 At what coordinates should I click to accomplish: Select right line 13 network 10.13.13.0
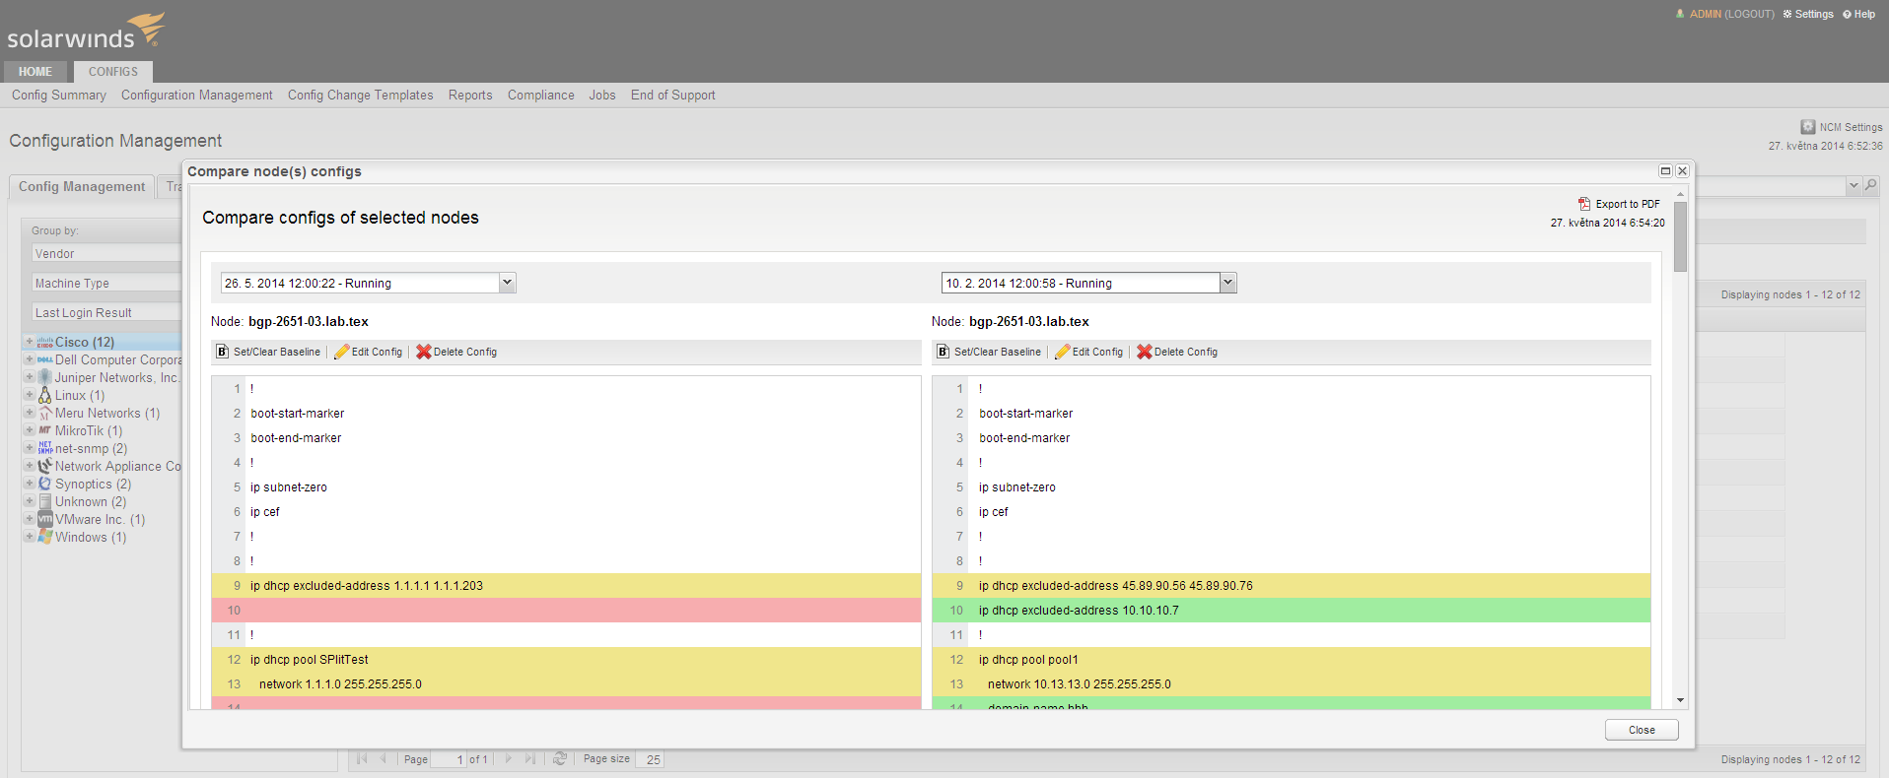tap(1292, 684)
